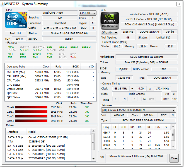This screenshot has width=184, height=167.
Task: Open the CPU #0 selector dropdown
Action: coord(88,13)
